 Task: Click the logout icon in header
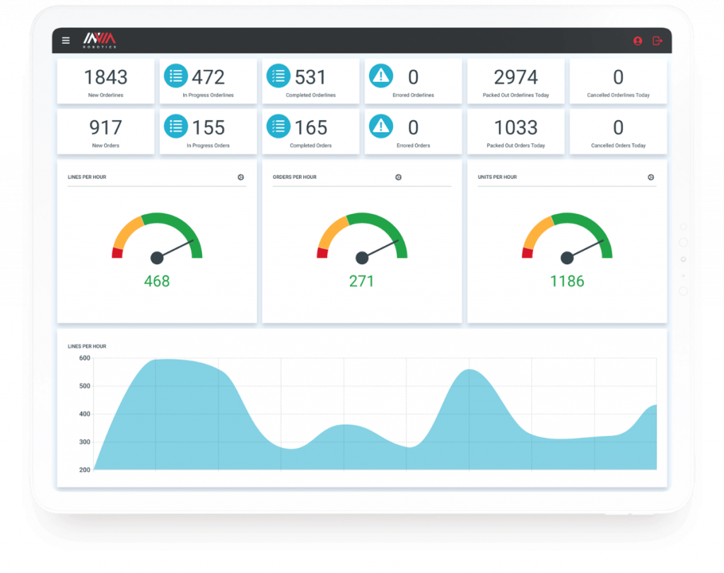pos(658,40)
